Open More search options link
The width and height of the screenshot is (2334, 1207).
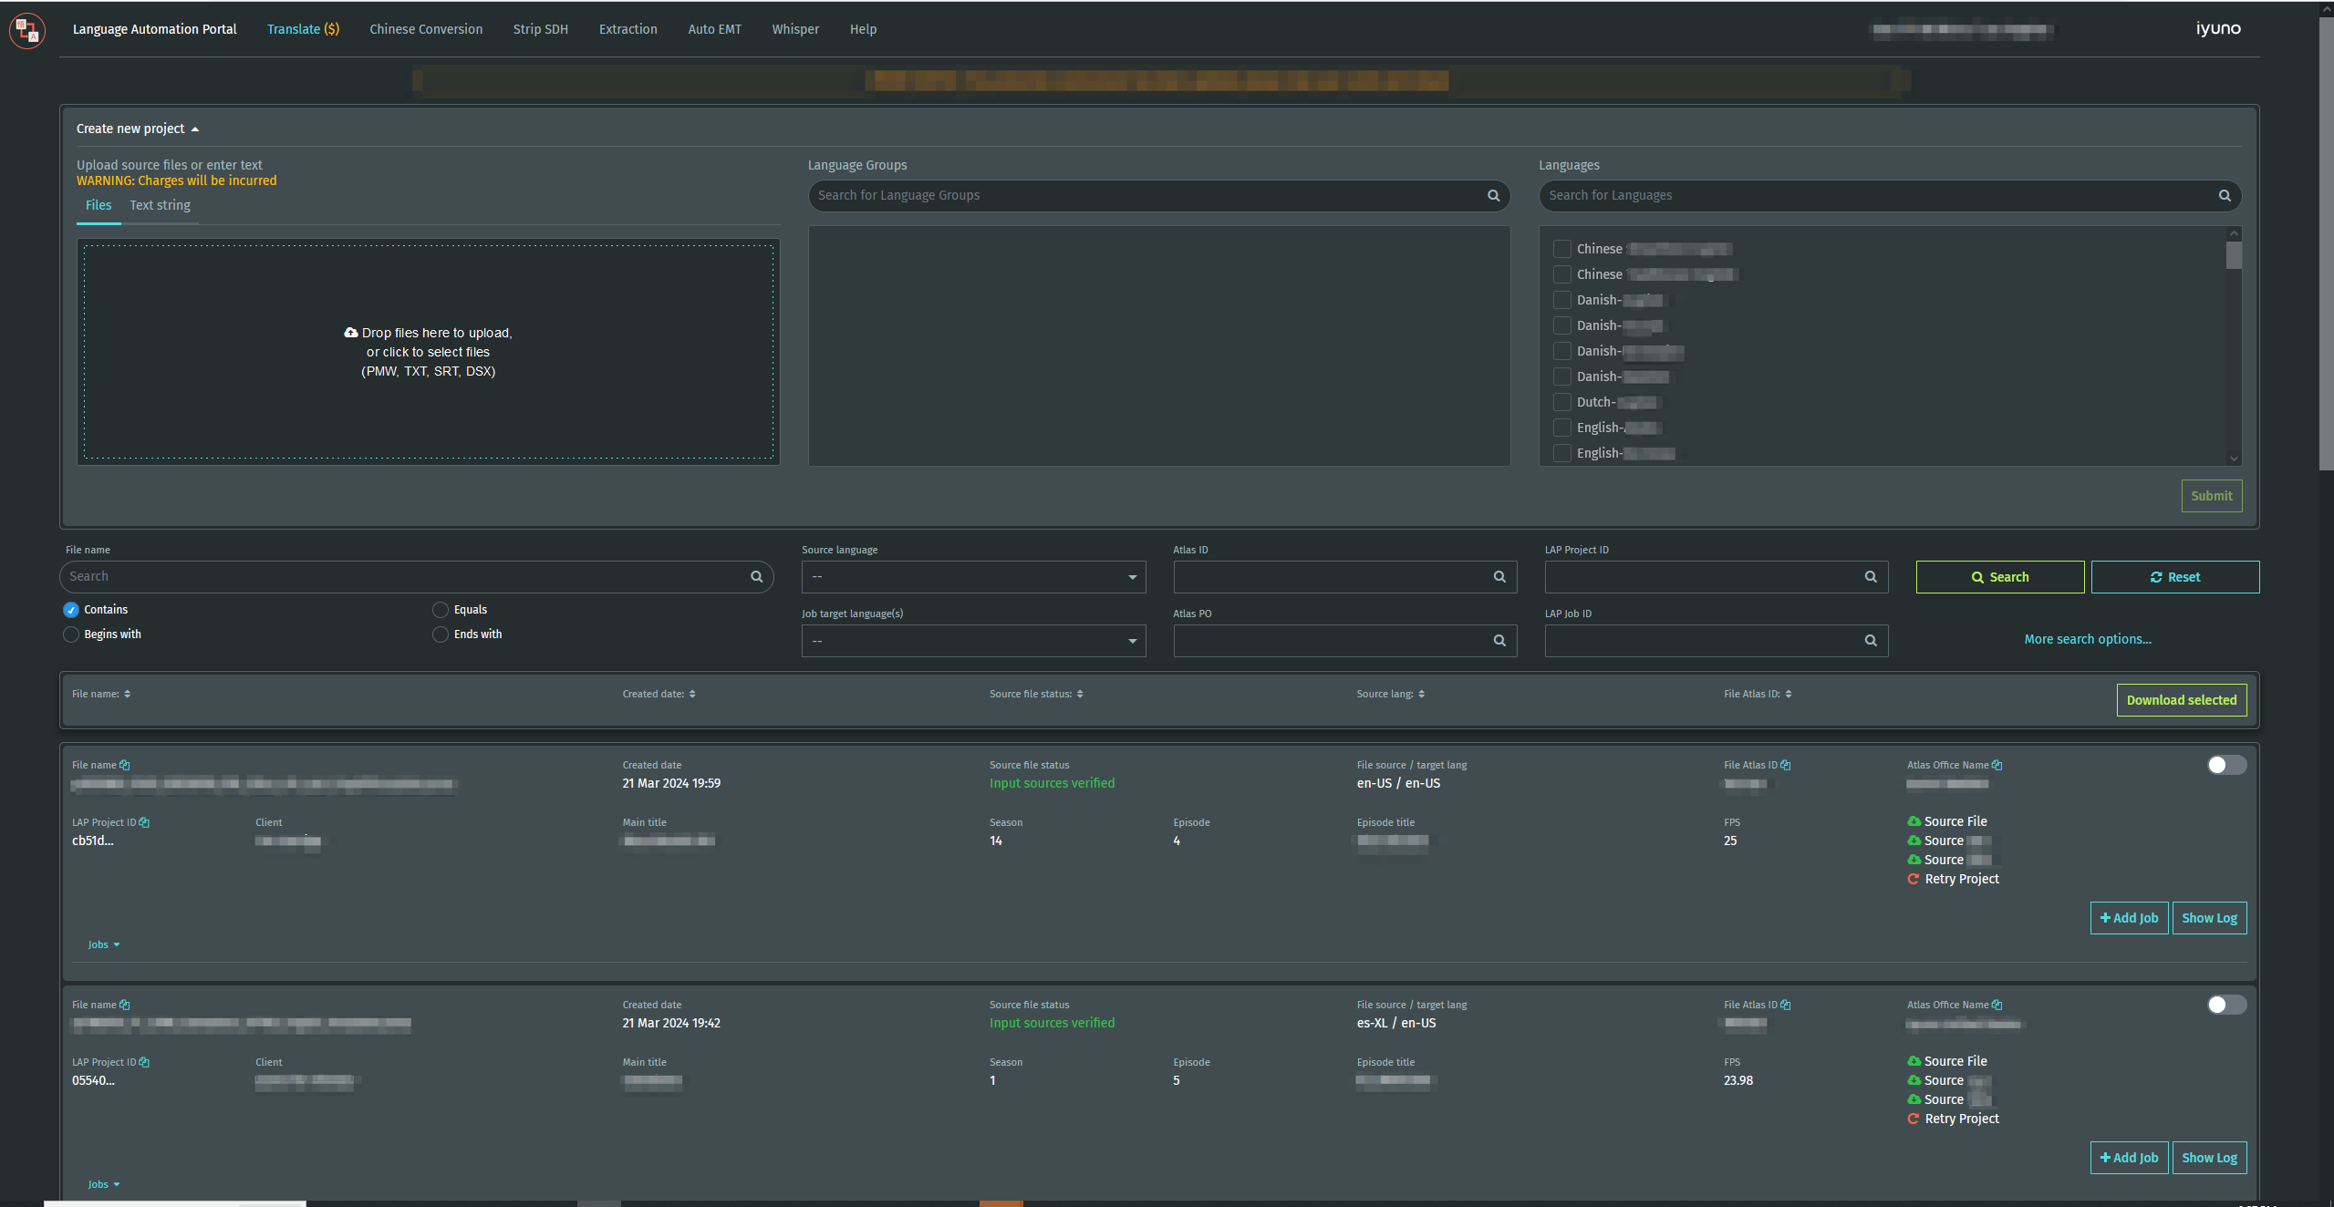(x=2088, y=638)
